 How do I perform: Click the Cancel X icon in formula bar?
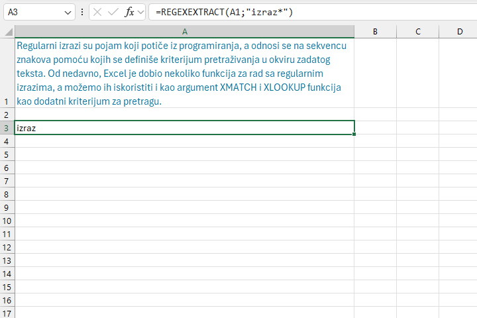click(97, 13)
